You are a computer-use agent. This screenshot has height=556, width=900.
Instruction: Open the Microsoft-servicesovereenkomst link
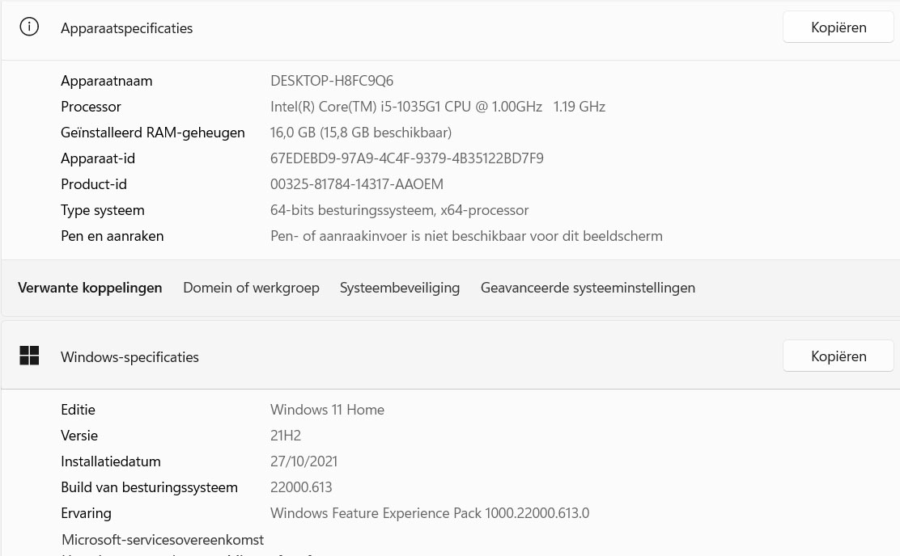click(163, 539)
